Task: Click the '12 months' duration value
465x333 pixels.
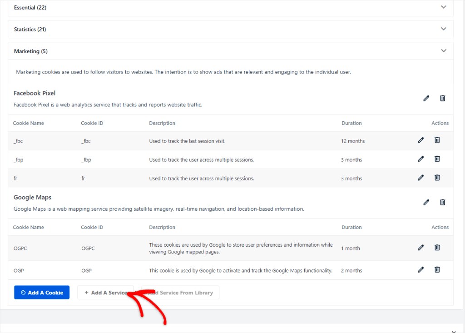Action: (353, 141)
